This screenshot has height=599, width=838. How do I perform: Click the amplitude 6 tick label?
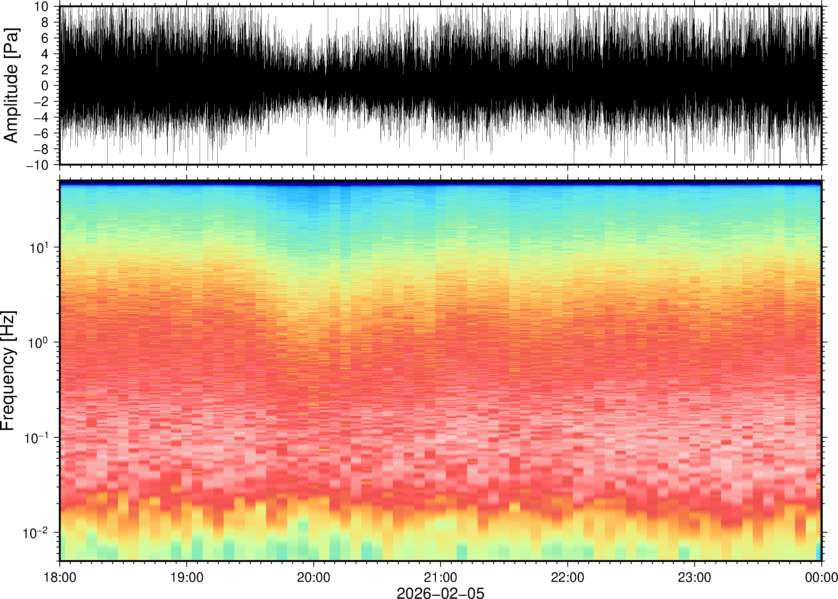point(45,38)
